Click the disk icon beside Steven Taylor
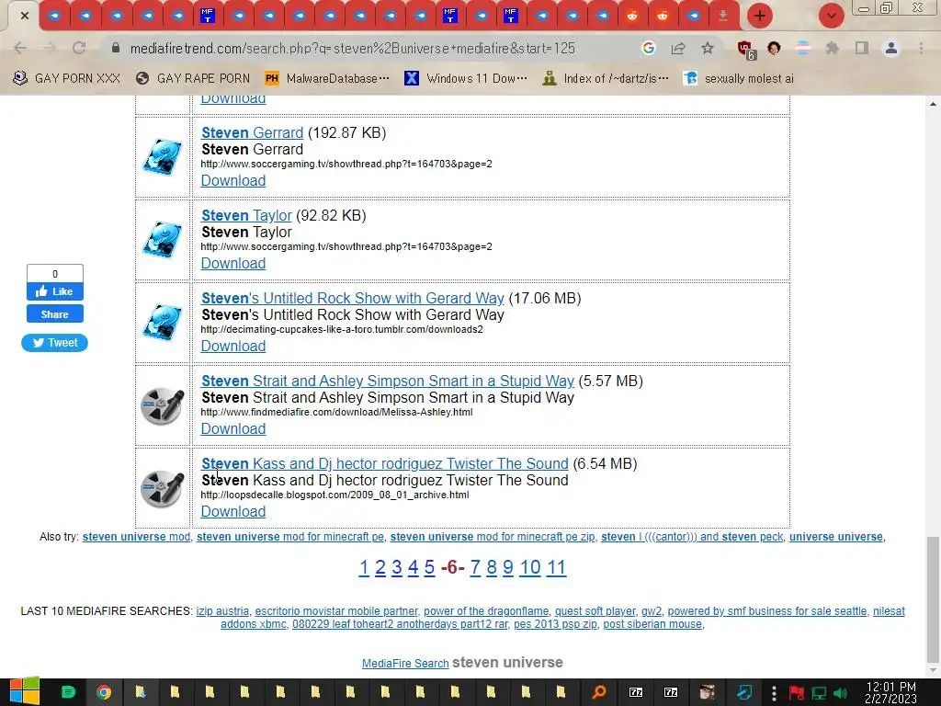The height and width of the screenshot is (706, 941). 162,240
